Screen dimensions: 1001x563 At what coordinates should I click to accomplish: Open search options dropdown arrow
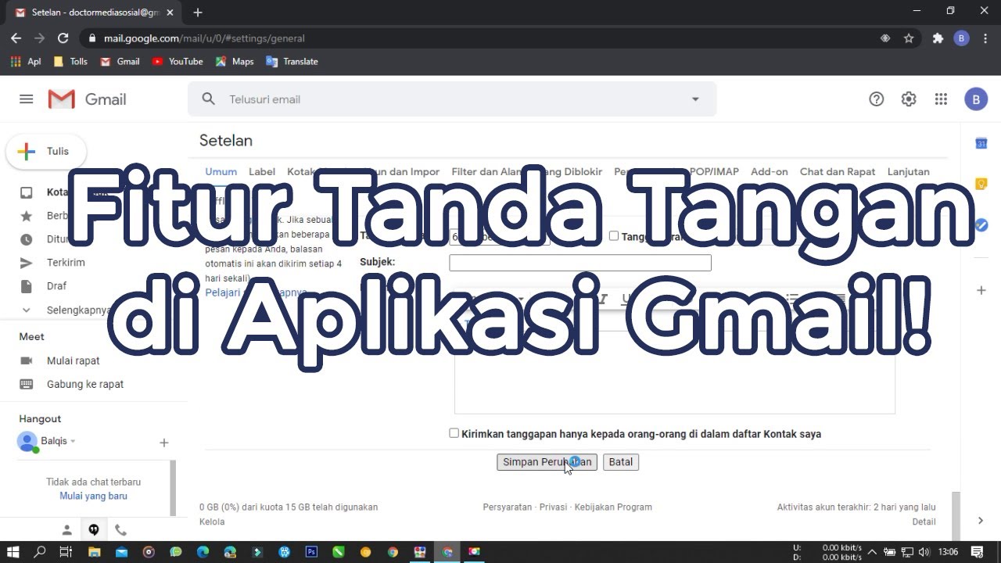(x=695, y=99)
